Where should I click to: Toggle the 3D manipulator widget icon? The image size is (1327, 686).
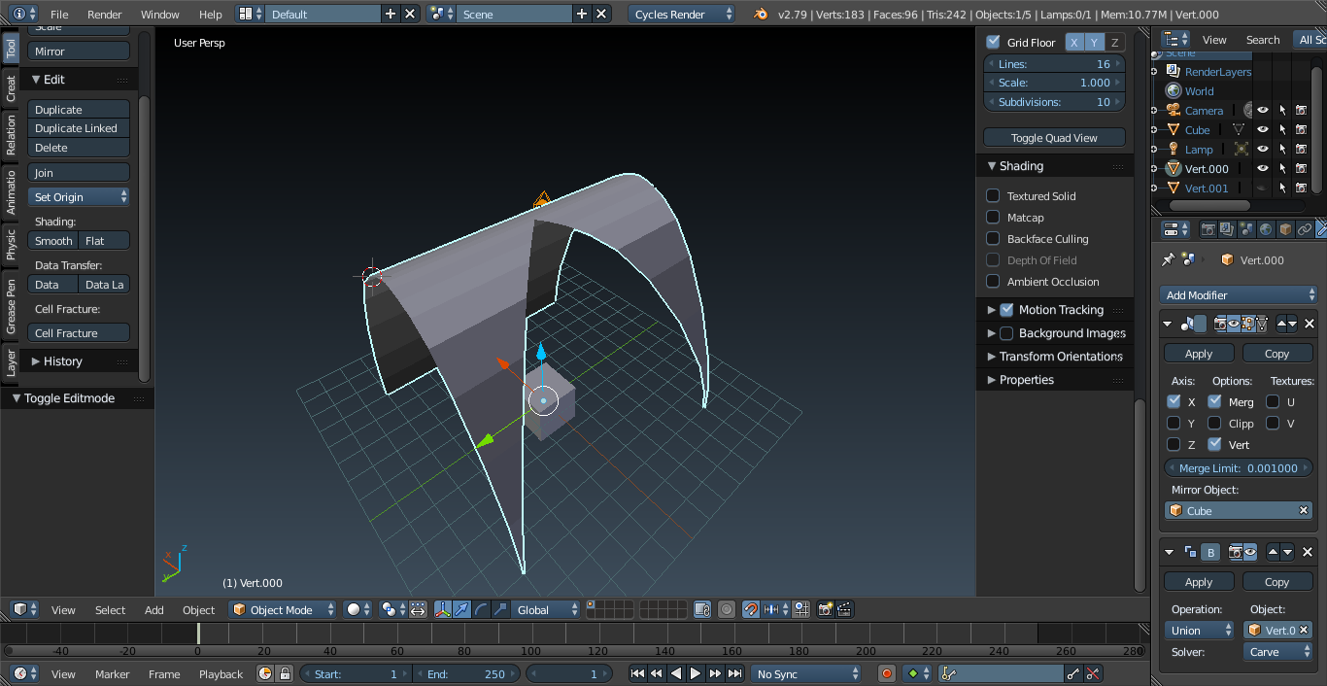(x=443, y=609)
